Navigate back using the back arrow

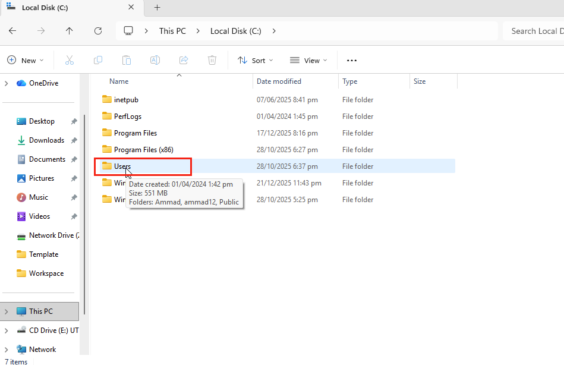[x=12, y=31]
